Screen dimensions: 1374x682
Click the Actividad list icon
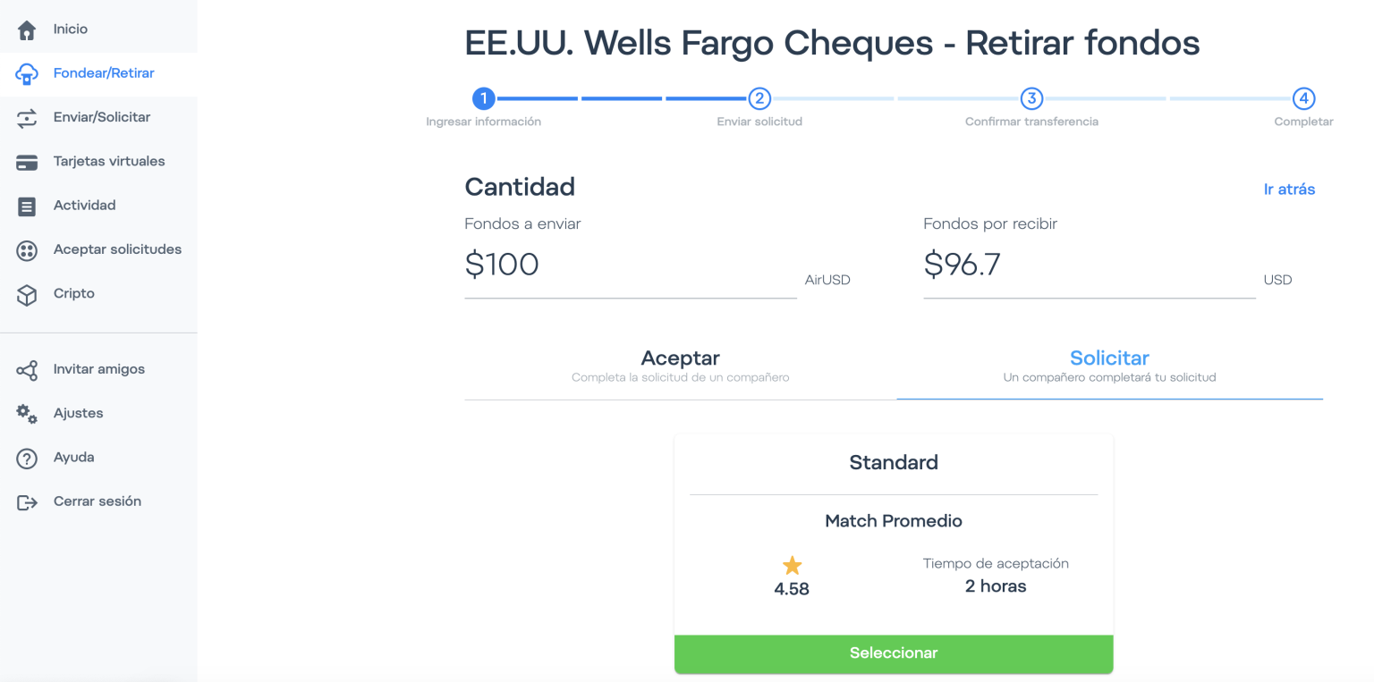point(27,206)
